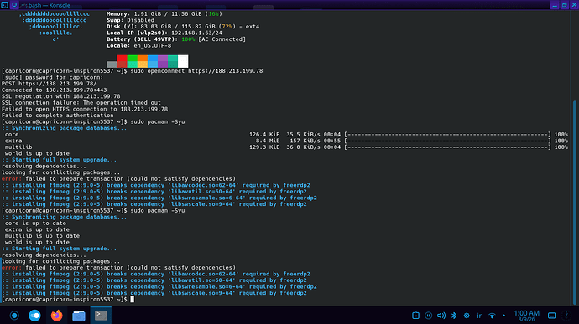
Task: Click the text 'Connected to 188.213.199.78:443'
Action: (55, 90)
